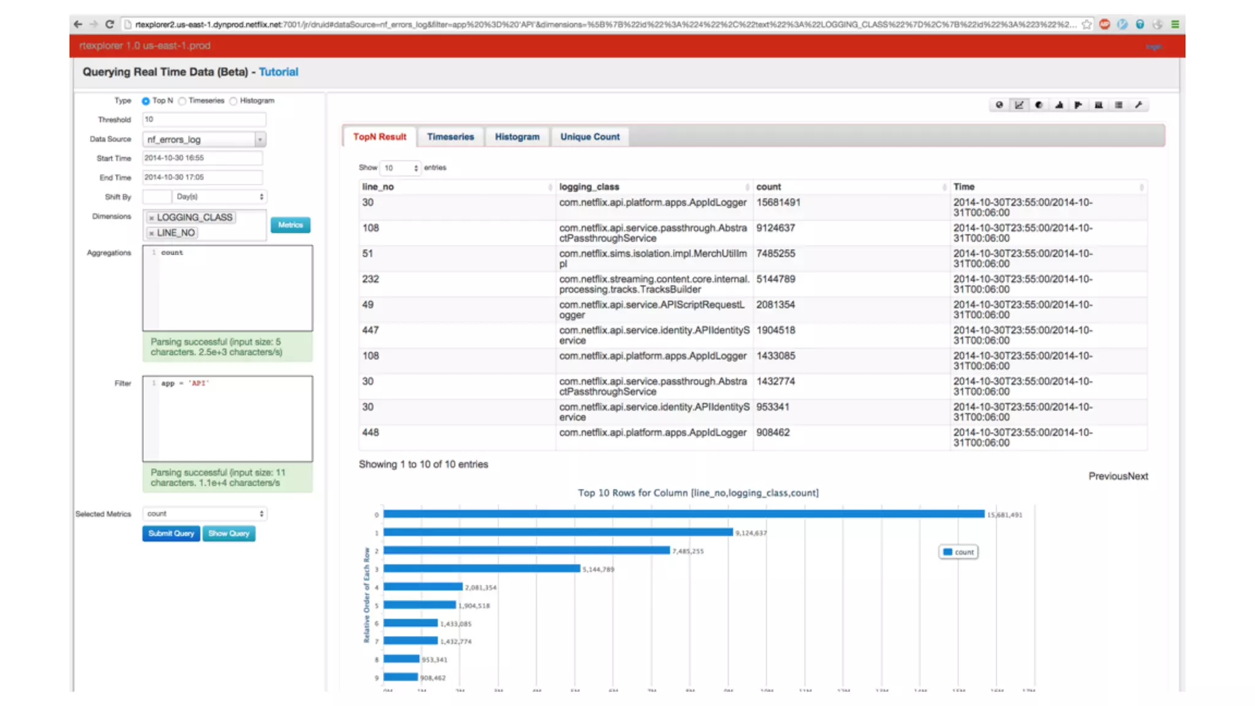This screenshot has width=1255, height=706.
Task: Select the line chart icon
Action: 1019,105
